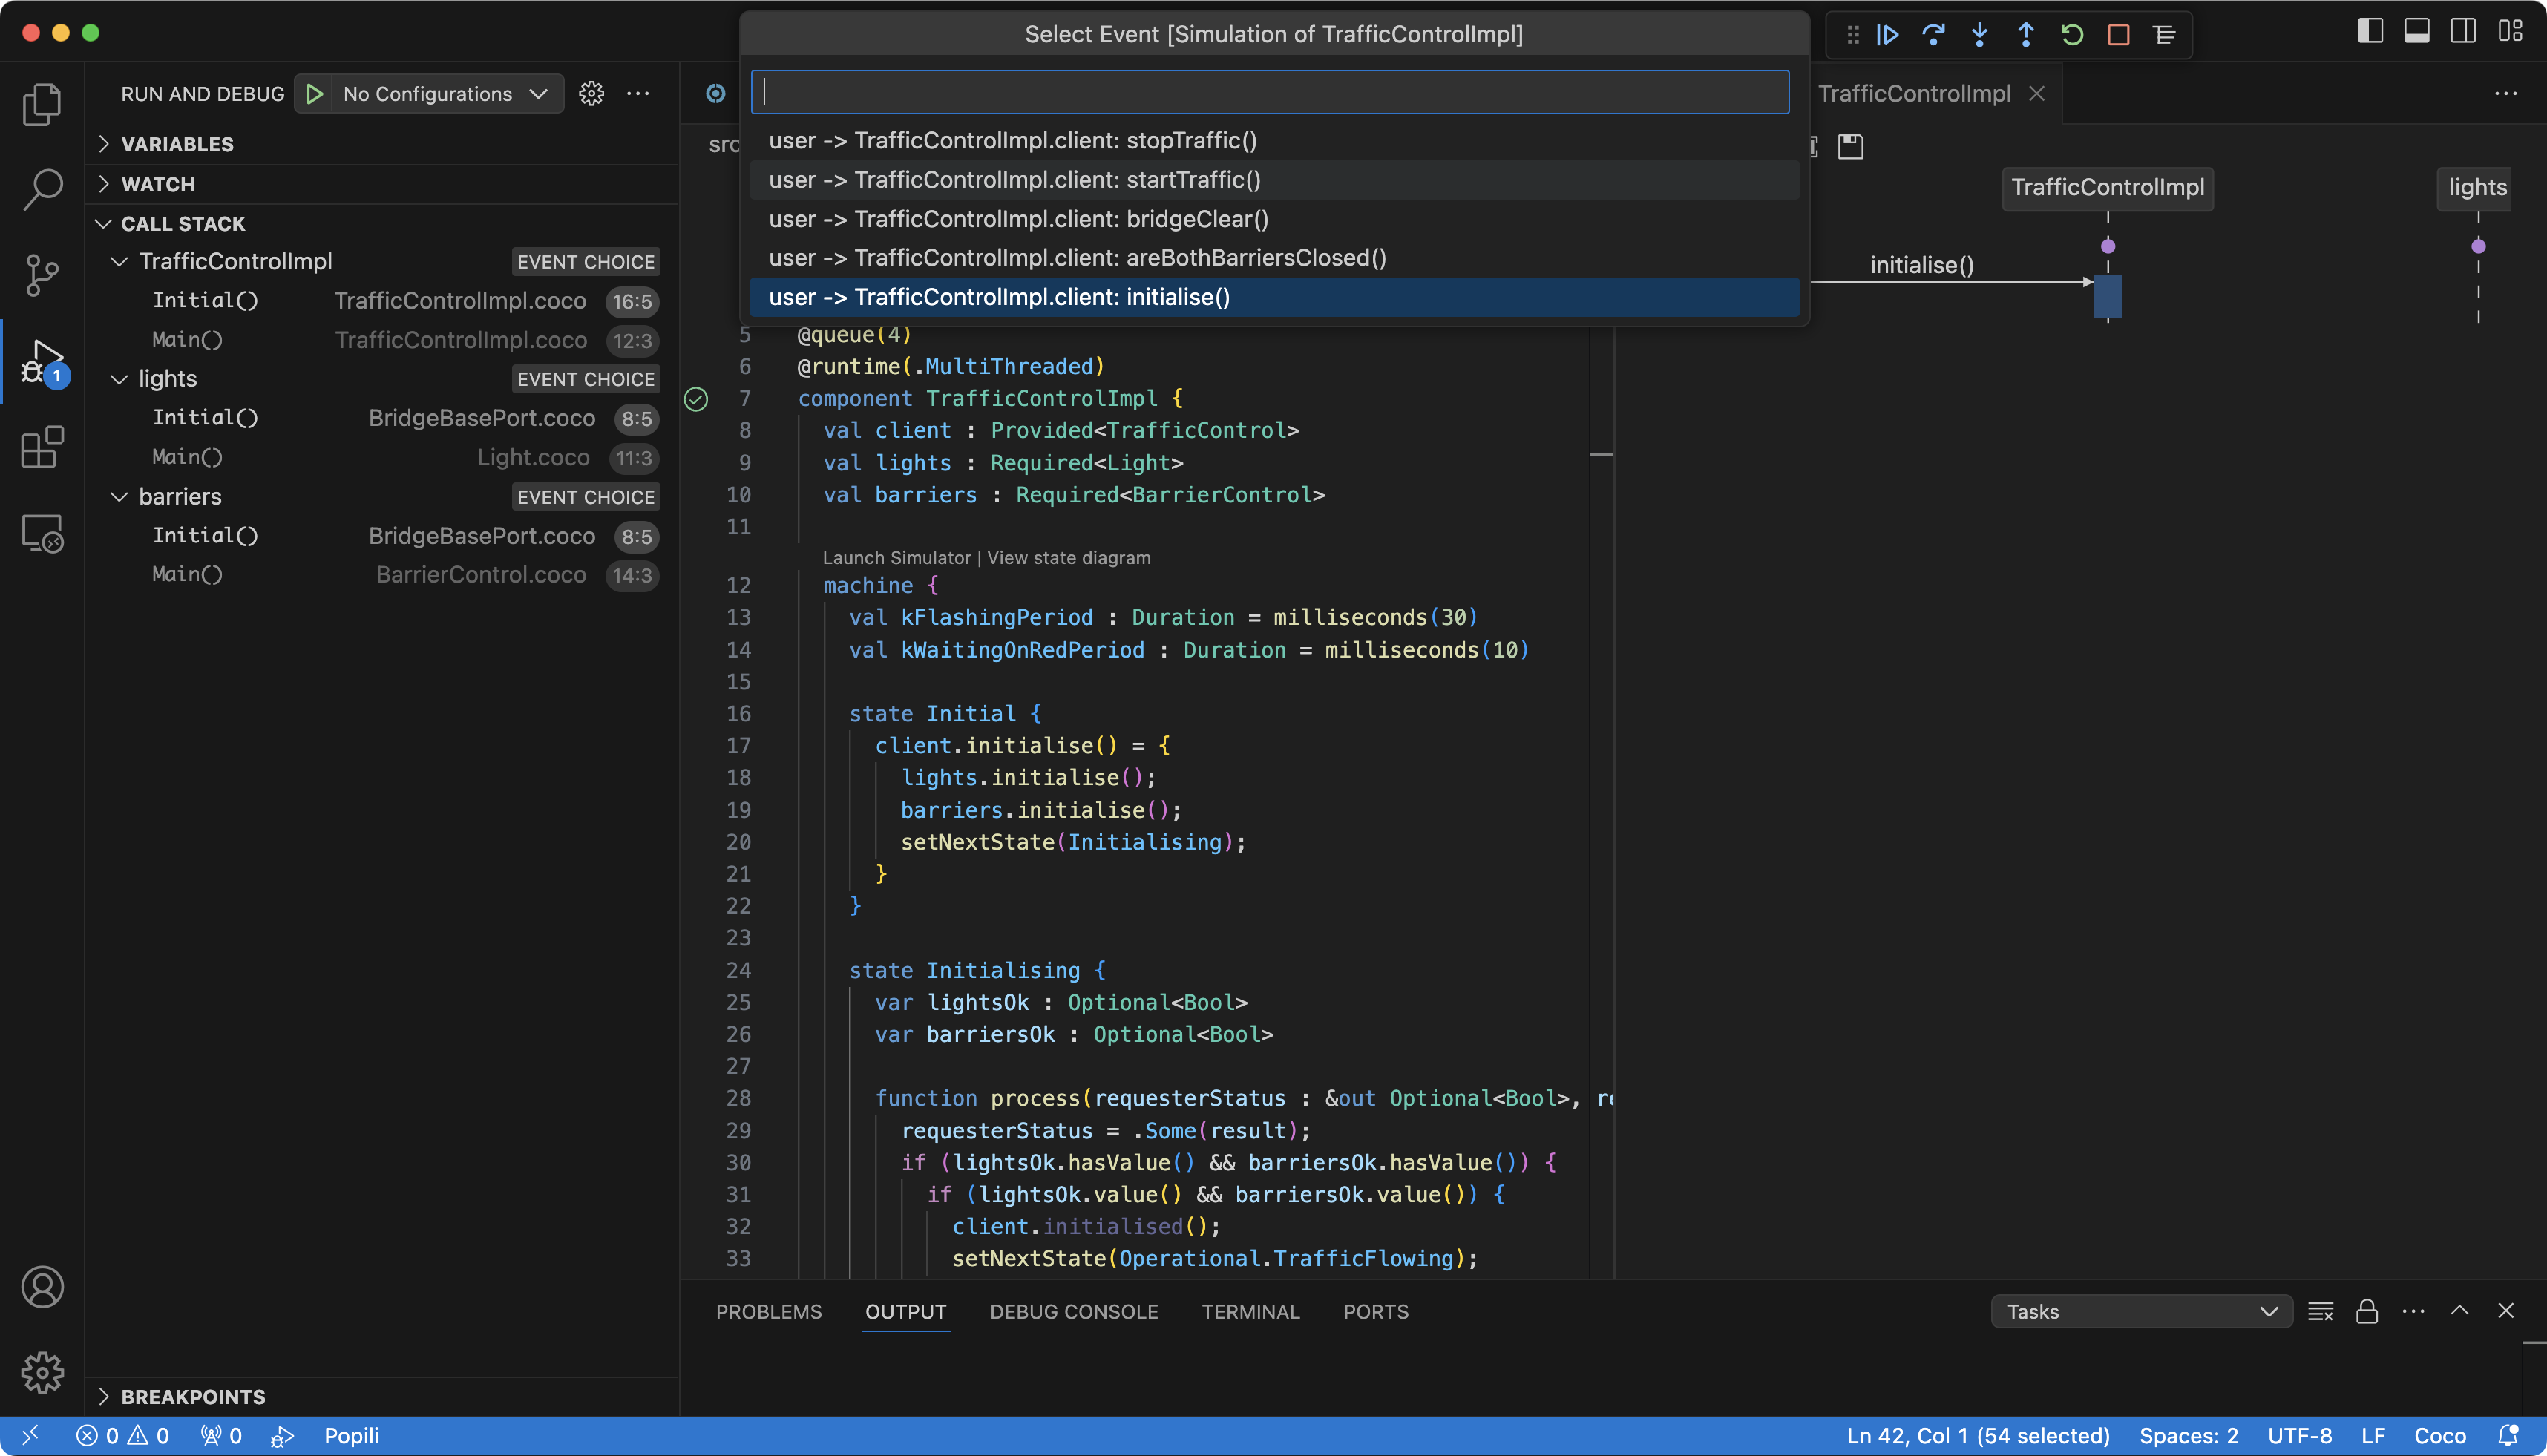
Task: Open Run and Debug more actions menu
Action: click(x=638, y=94)
